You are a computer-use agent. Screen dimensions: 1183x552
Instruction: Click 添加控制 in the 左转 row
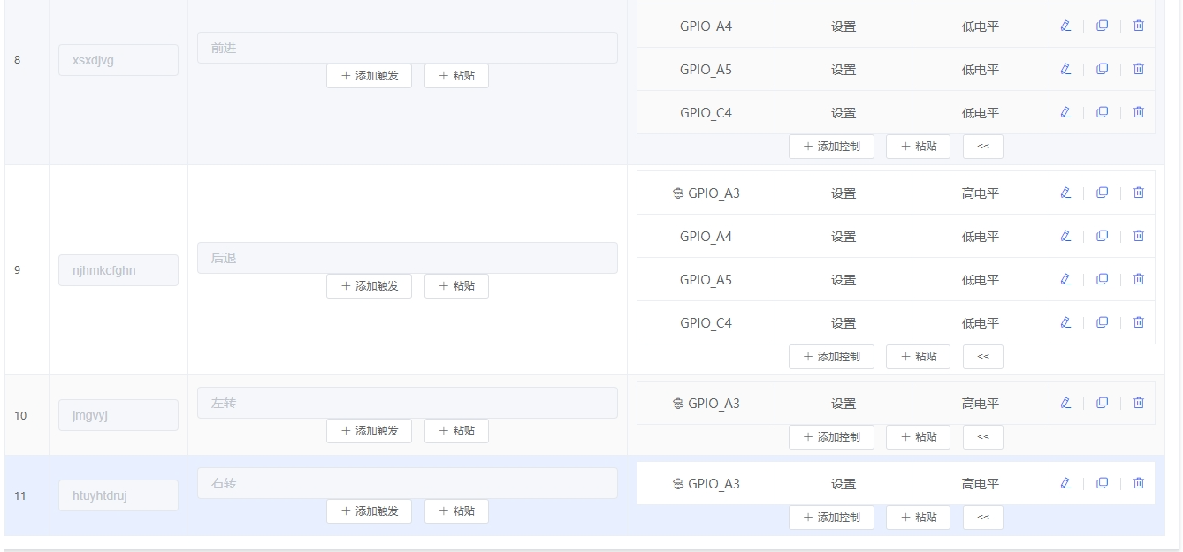[x=831, y=437]
